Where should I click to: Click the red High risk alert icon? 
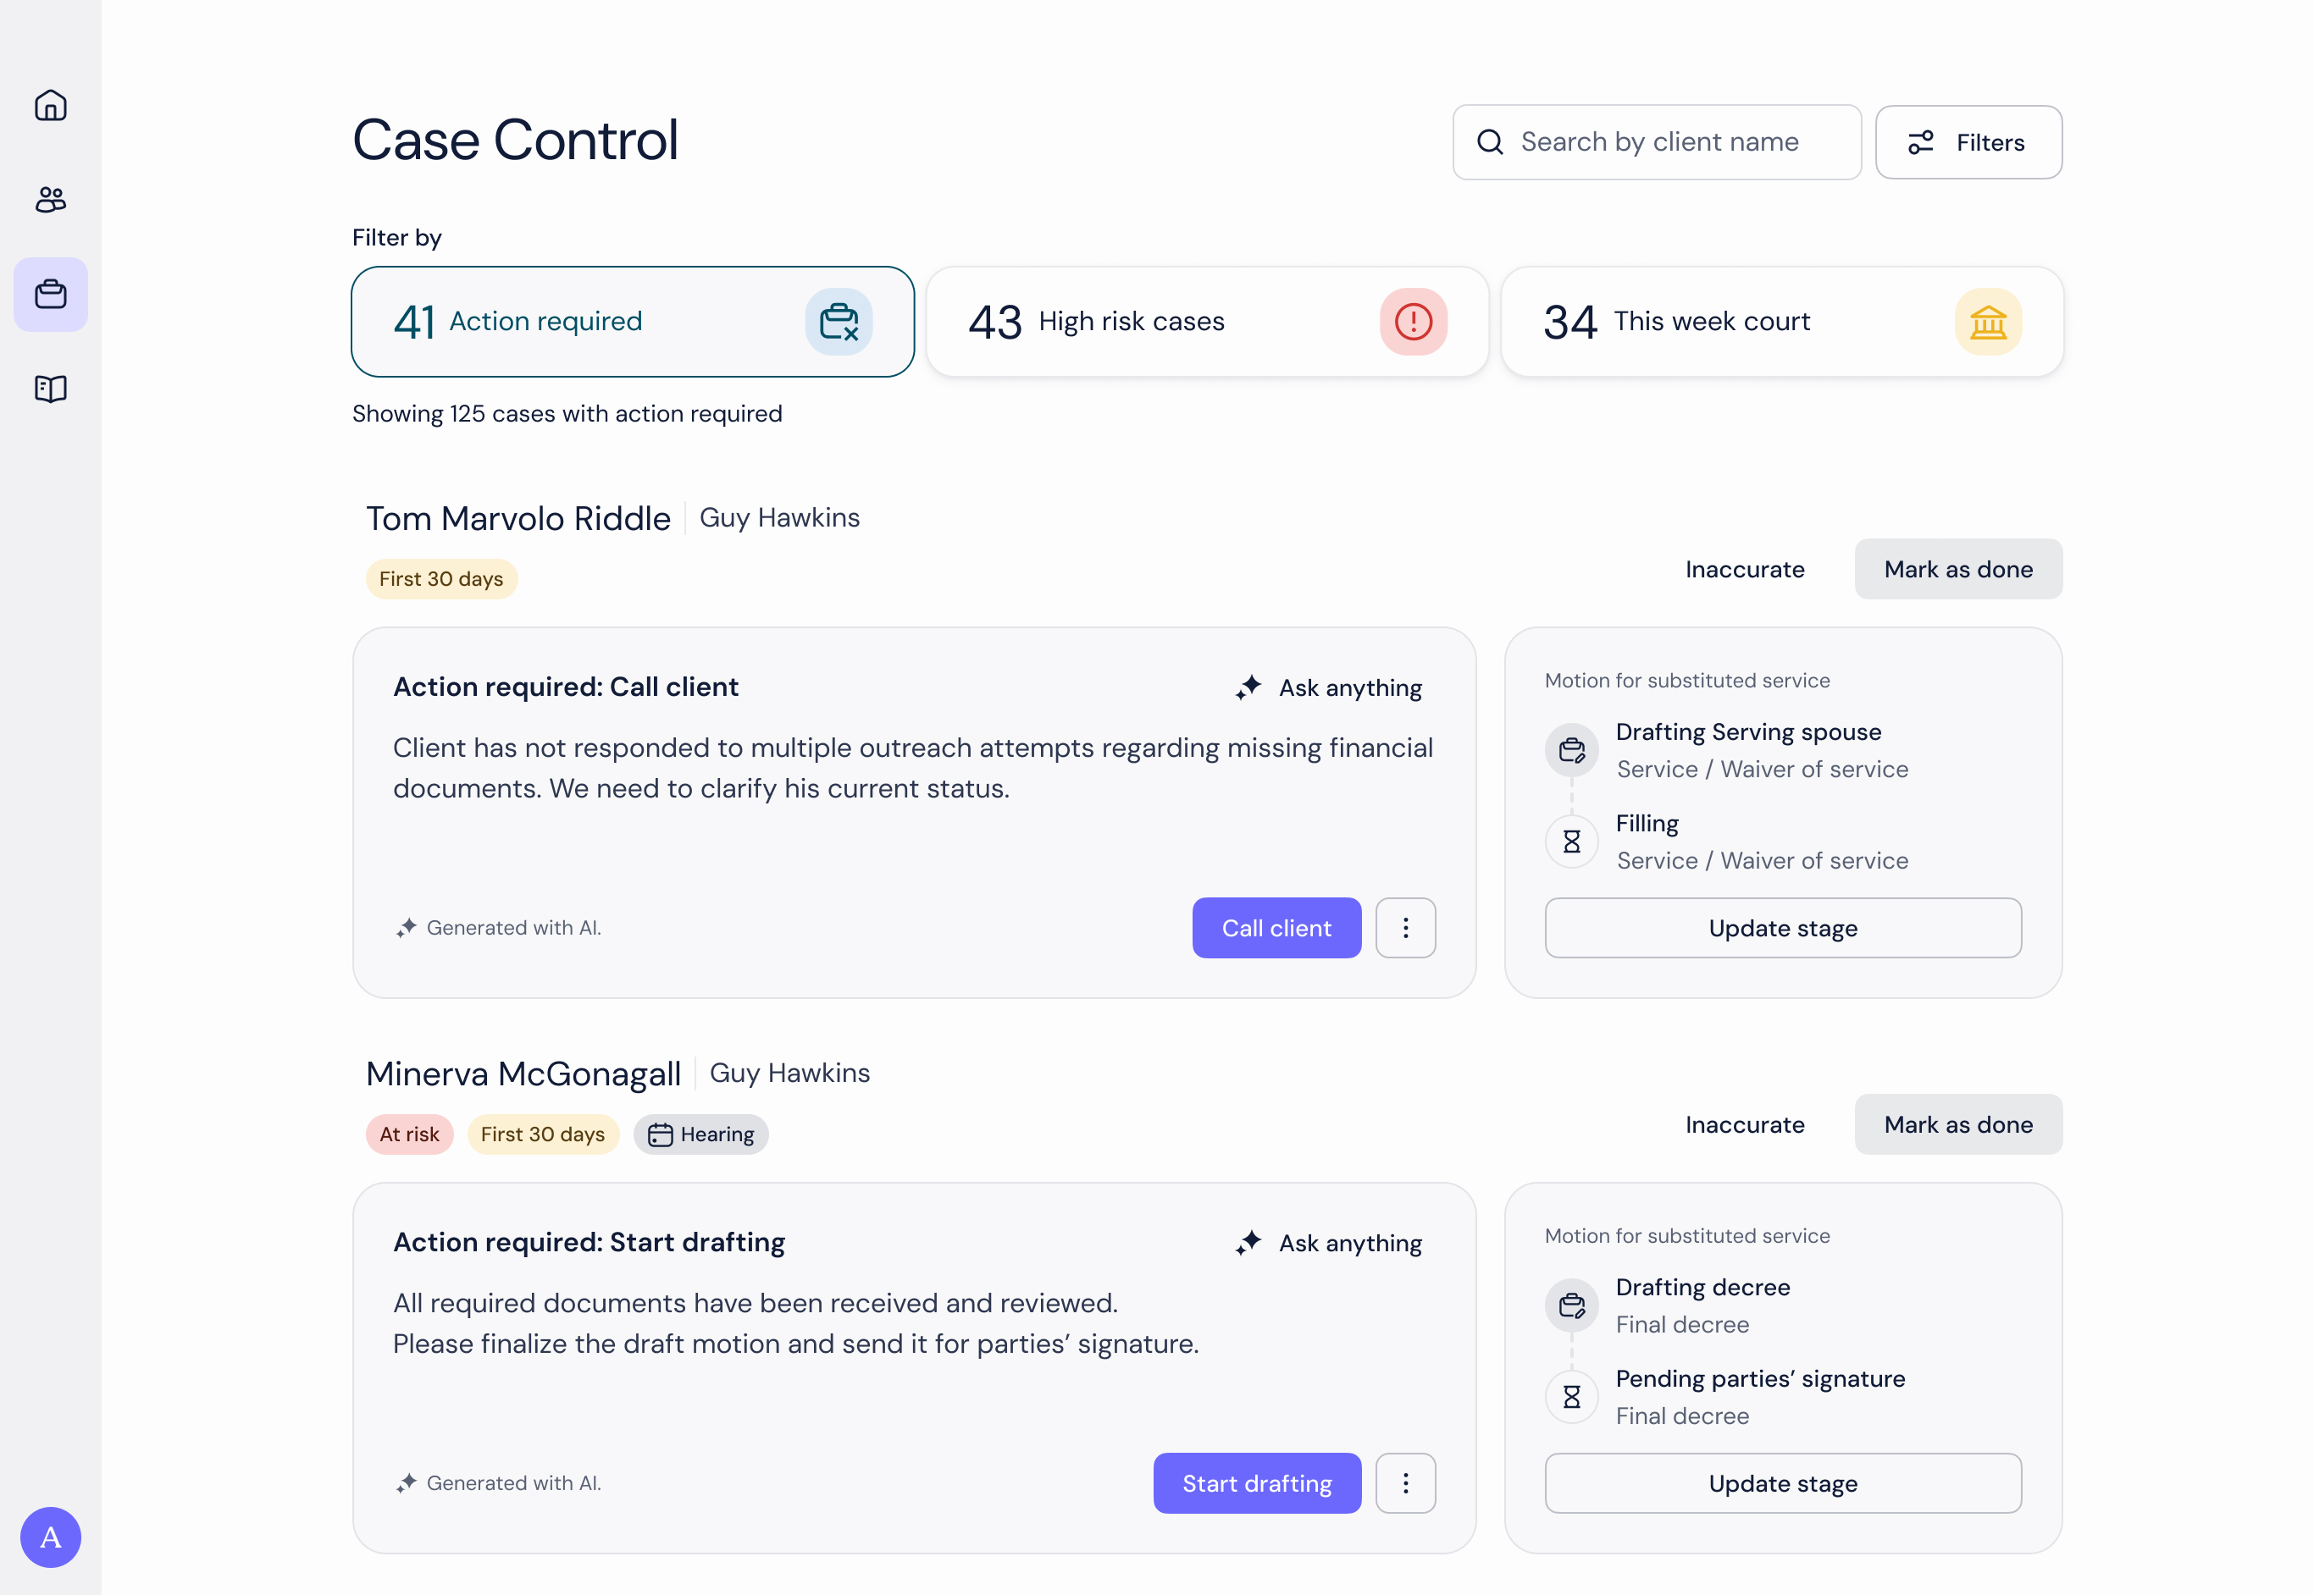[x=1414, y=322]
